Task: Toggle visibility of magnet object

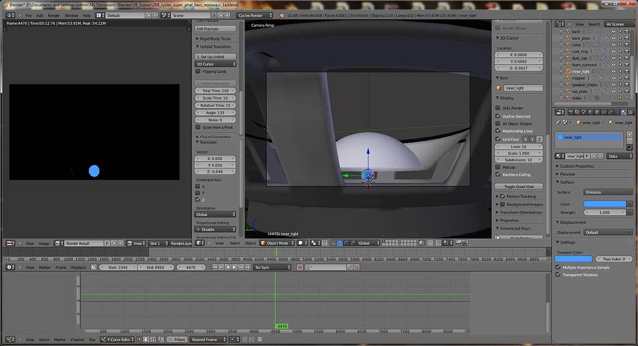Action: point(614,78)
